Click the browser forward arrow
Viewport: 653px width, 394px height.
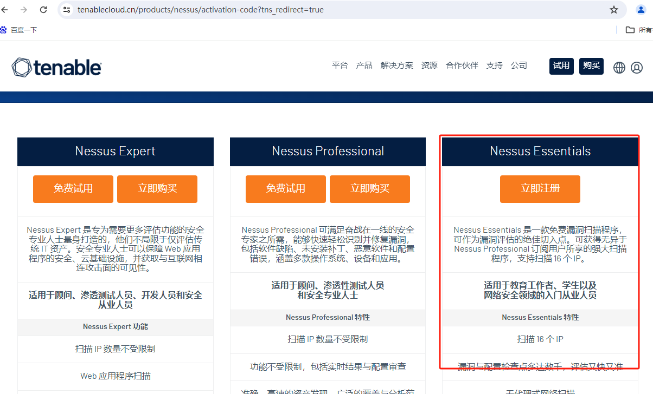[x=24, y=10]
